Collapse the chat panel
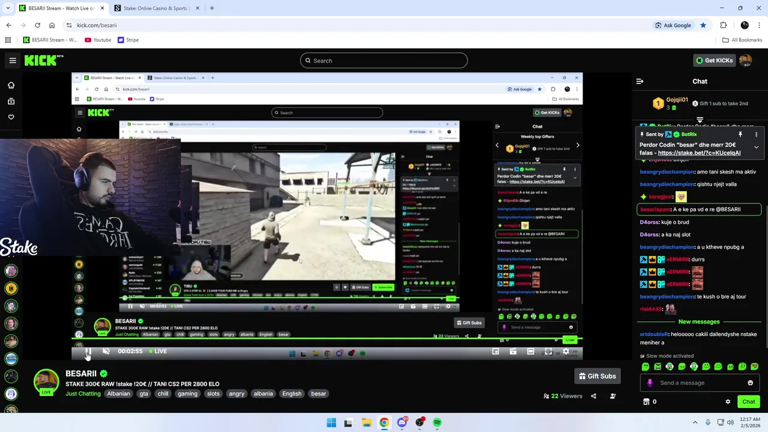Screen dimensions: 768x432 pyautogui.click(x=640, y=81)
